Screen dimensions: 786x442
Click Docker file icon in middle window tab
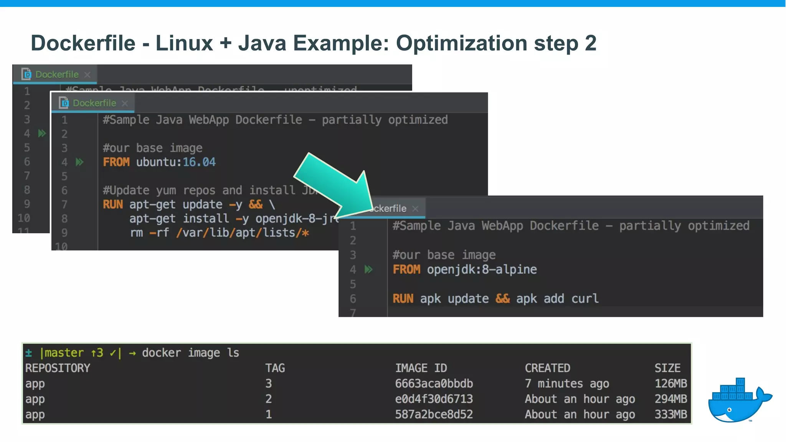64,102
